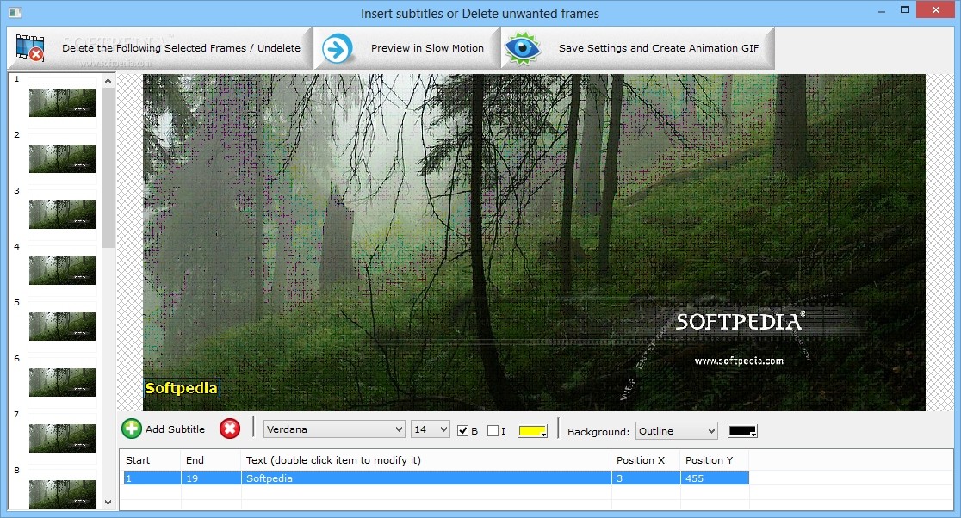Click the yellow Softpedia subtitle on preview
This screenshot has width=961, height=518.
coord(182,388)
